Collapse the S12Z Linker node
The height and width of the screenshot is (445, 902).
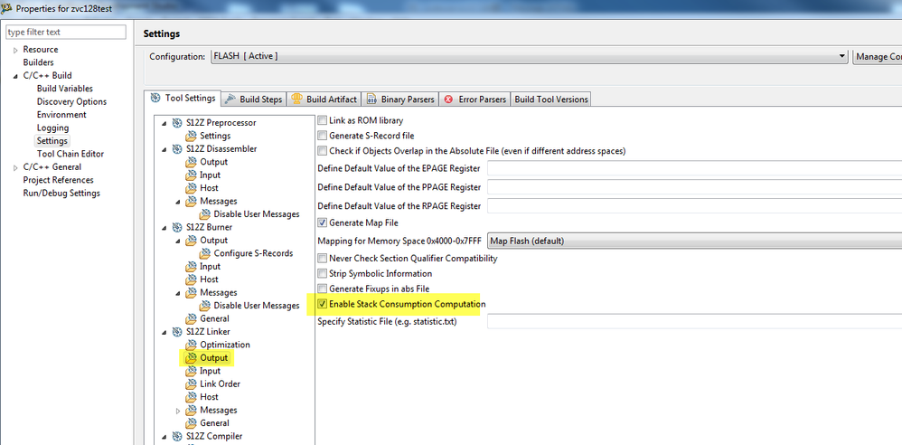click(x=164, y=332)
